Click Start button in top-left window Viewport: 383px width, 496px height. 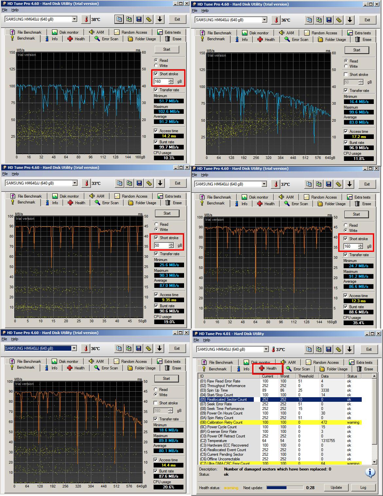(x=167, y=49)
